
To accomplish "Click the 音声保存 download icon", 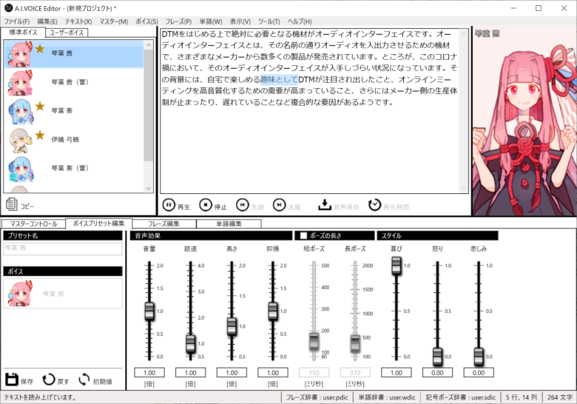I will coord(325,205).
